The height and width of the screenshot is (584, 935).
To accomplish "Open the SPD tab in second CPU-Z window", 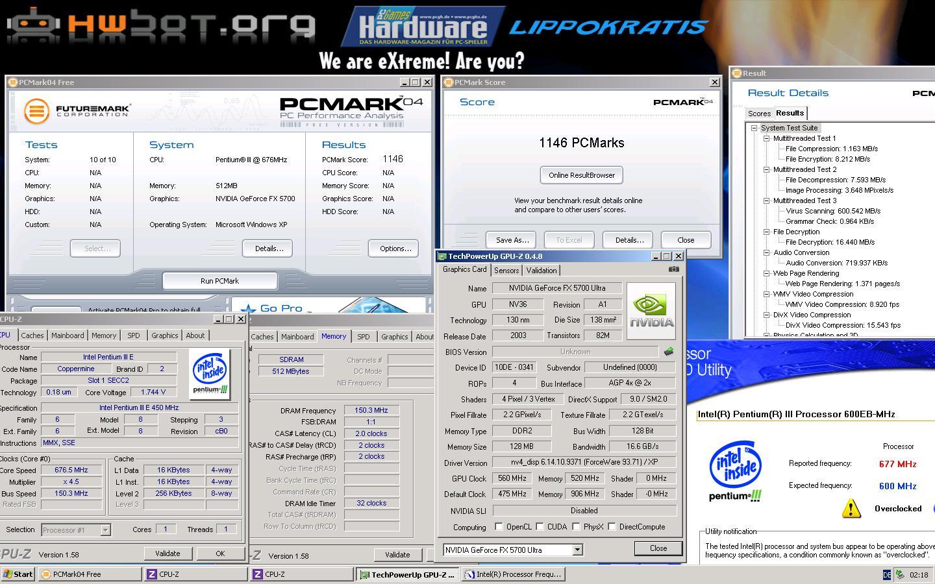I will [x=364, y=337].
